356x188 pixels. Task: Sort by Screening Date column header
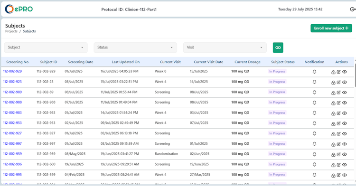click(x=81, y=62)
